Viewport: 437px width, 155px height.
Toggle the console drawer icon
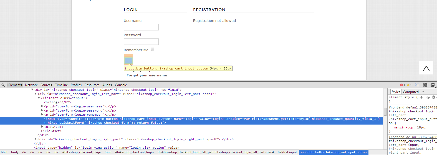click(417, 85)
